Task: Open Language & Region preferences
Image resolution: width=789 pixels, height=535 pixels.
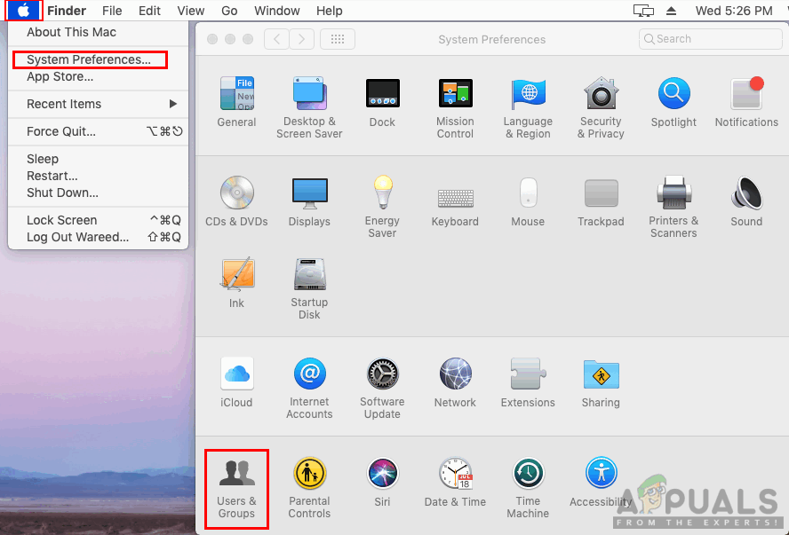Action: [x=528, y=107]
